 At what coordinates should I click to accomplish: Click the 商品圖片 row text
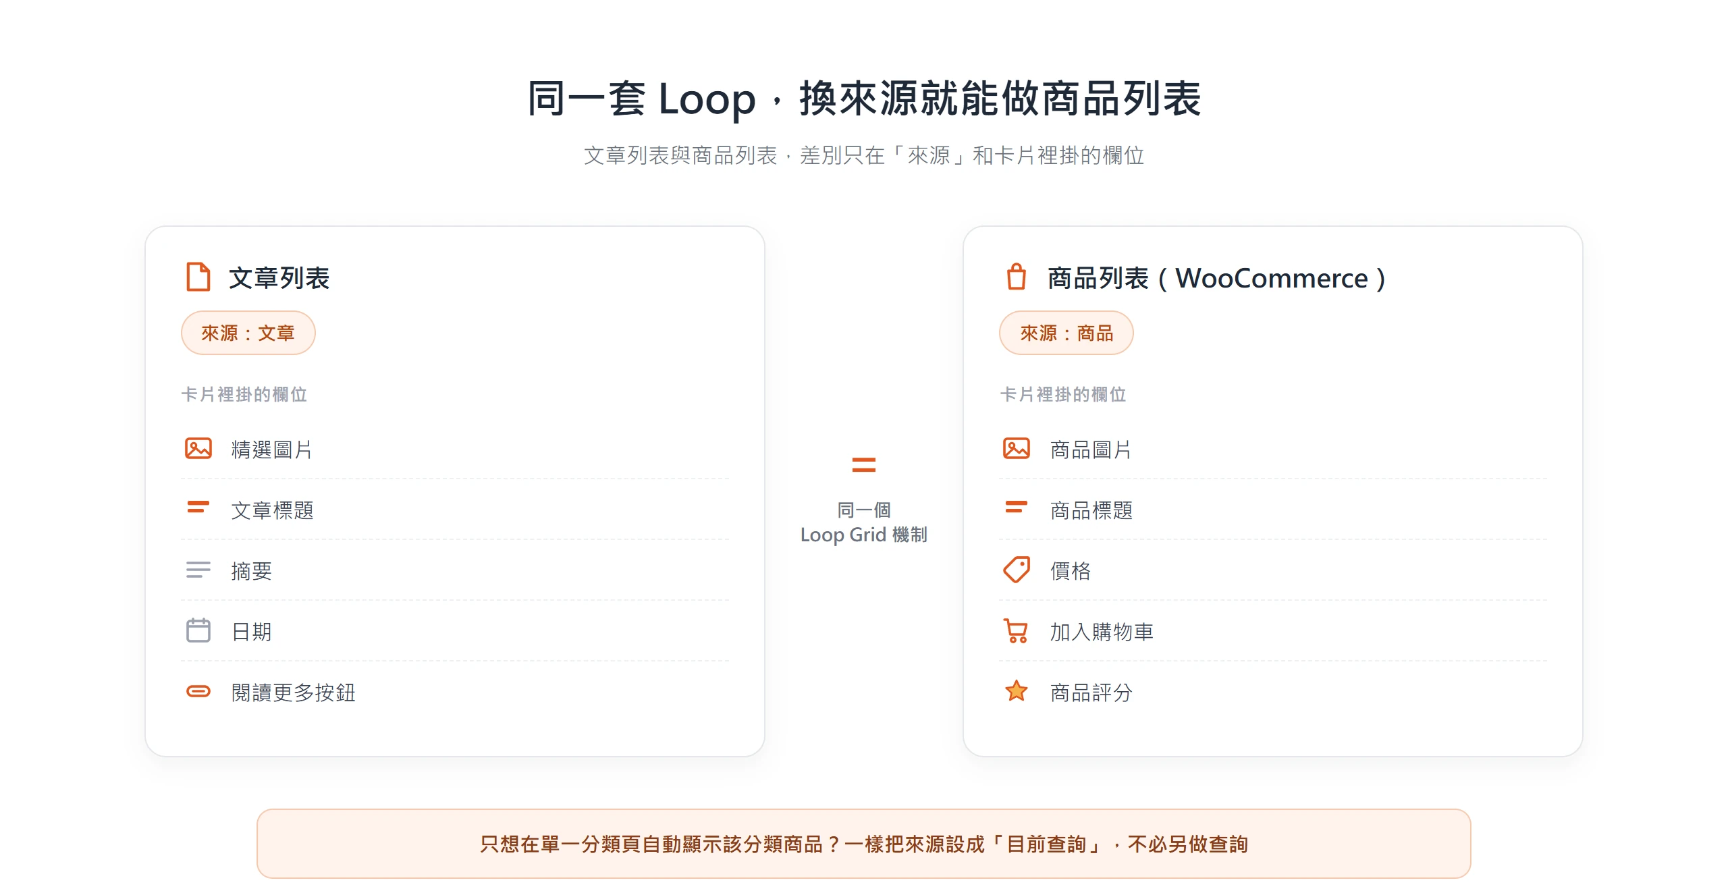point(1090,450)
